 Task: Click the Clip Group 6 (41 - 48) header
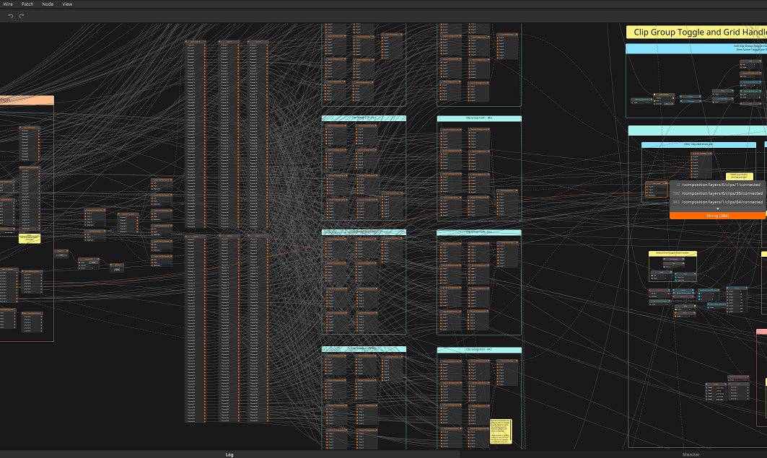479,118
